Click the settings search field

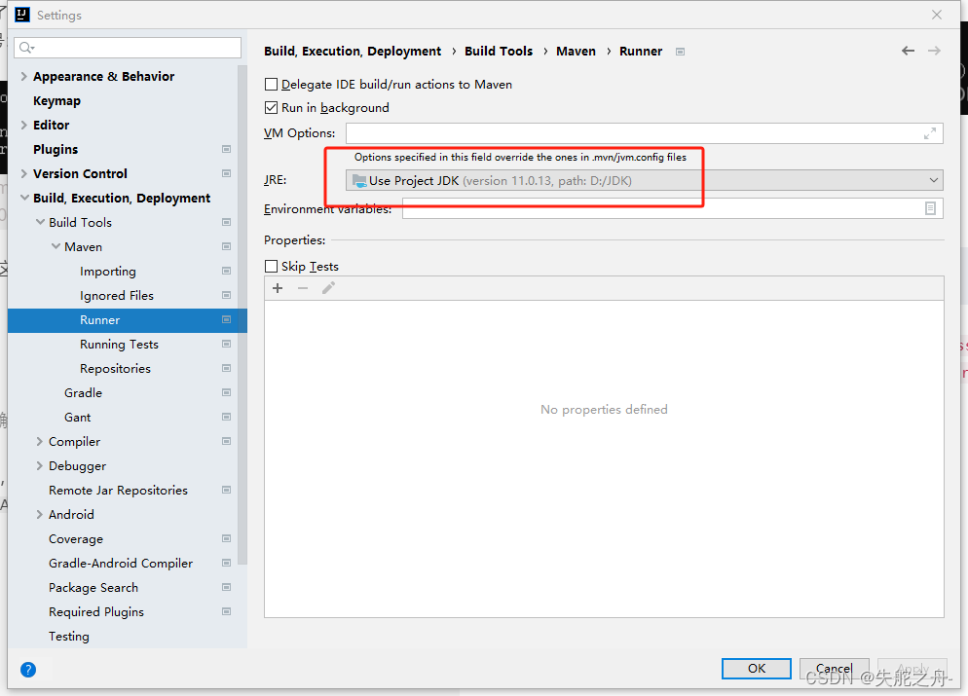[x=128, y=48]
